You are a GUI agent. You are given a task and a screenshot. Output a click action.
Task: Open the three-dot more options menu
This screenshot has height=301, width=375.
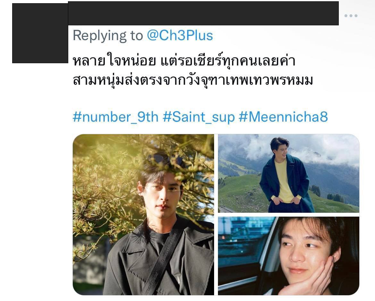(351, 16)
